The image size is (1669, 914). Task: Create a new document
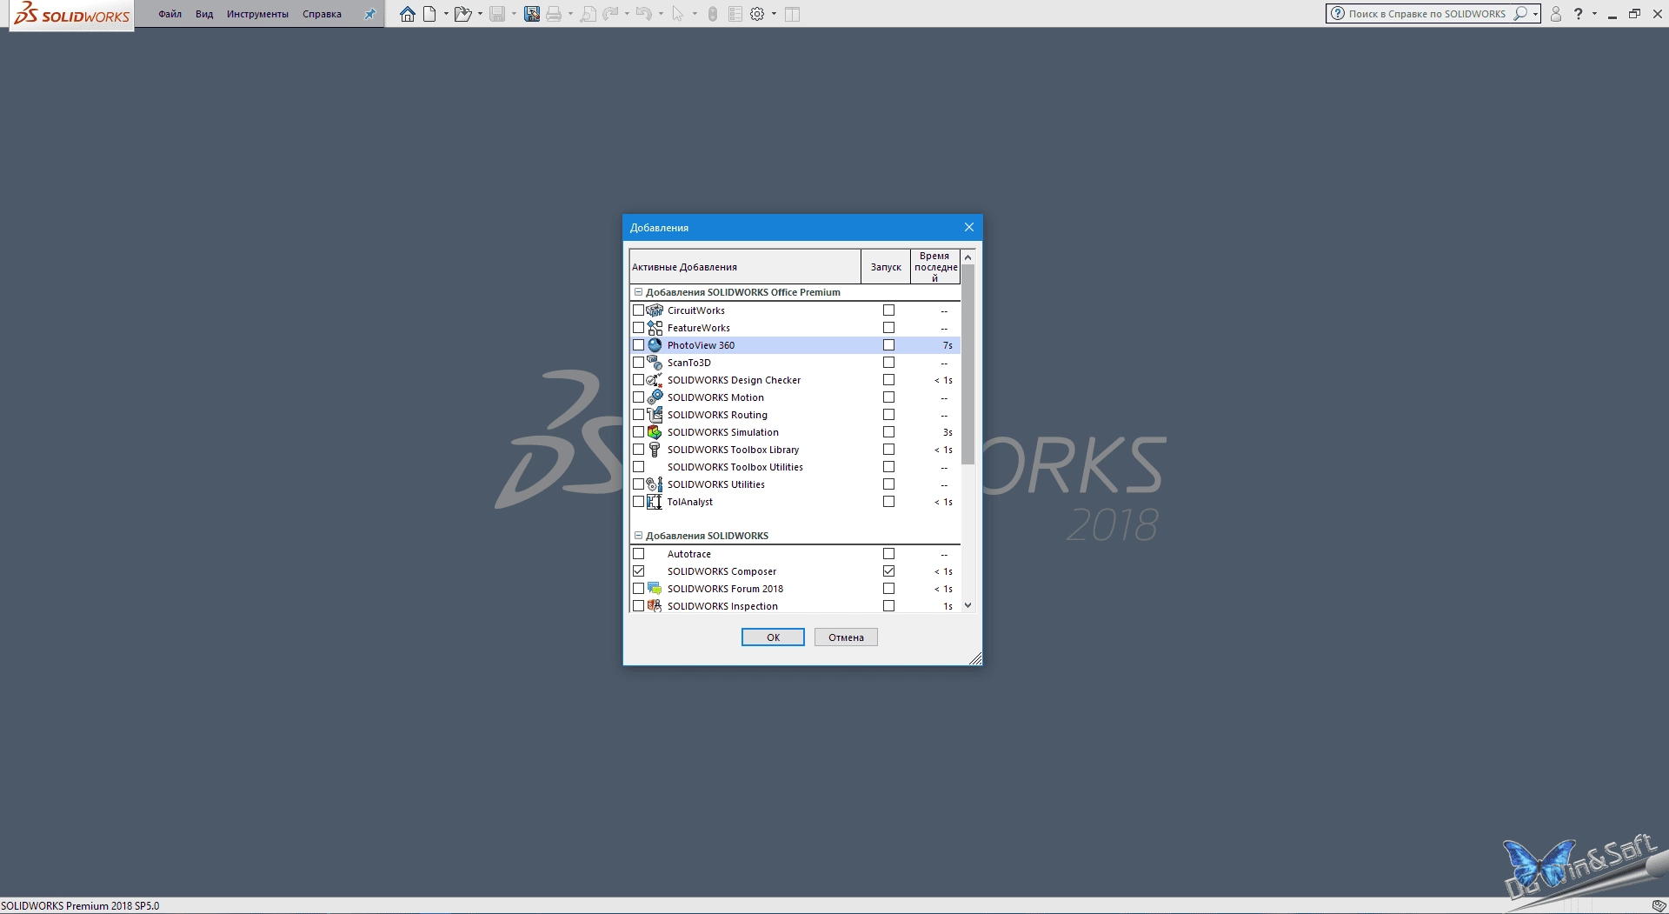pos(429,14)
